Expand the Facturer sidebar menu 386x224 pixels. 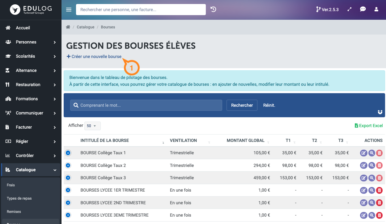(31, 127)
